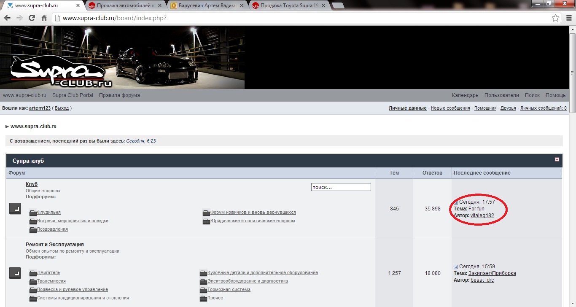Click the browser home icon
The height and width of the screenshot is (307, 576).
44,18
